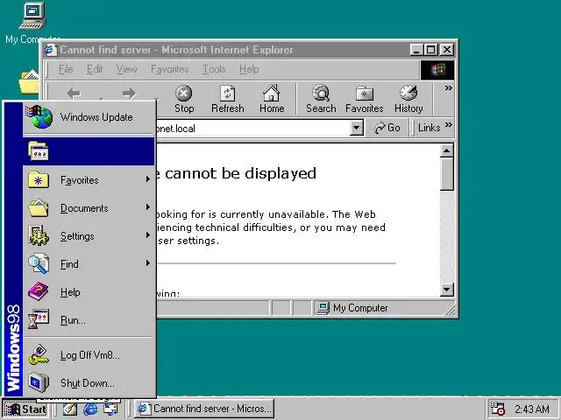
Task: Select Run... in the Start menu
Action: [x=89, y=320]
